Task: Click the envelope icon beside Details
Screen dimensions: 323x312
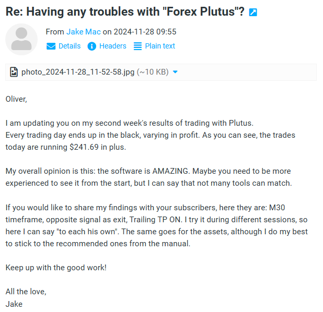Action: coord(51,46)
